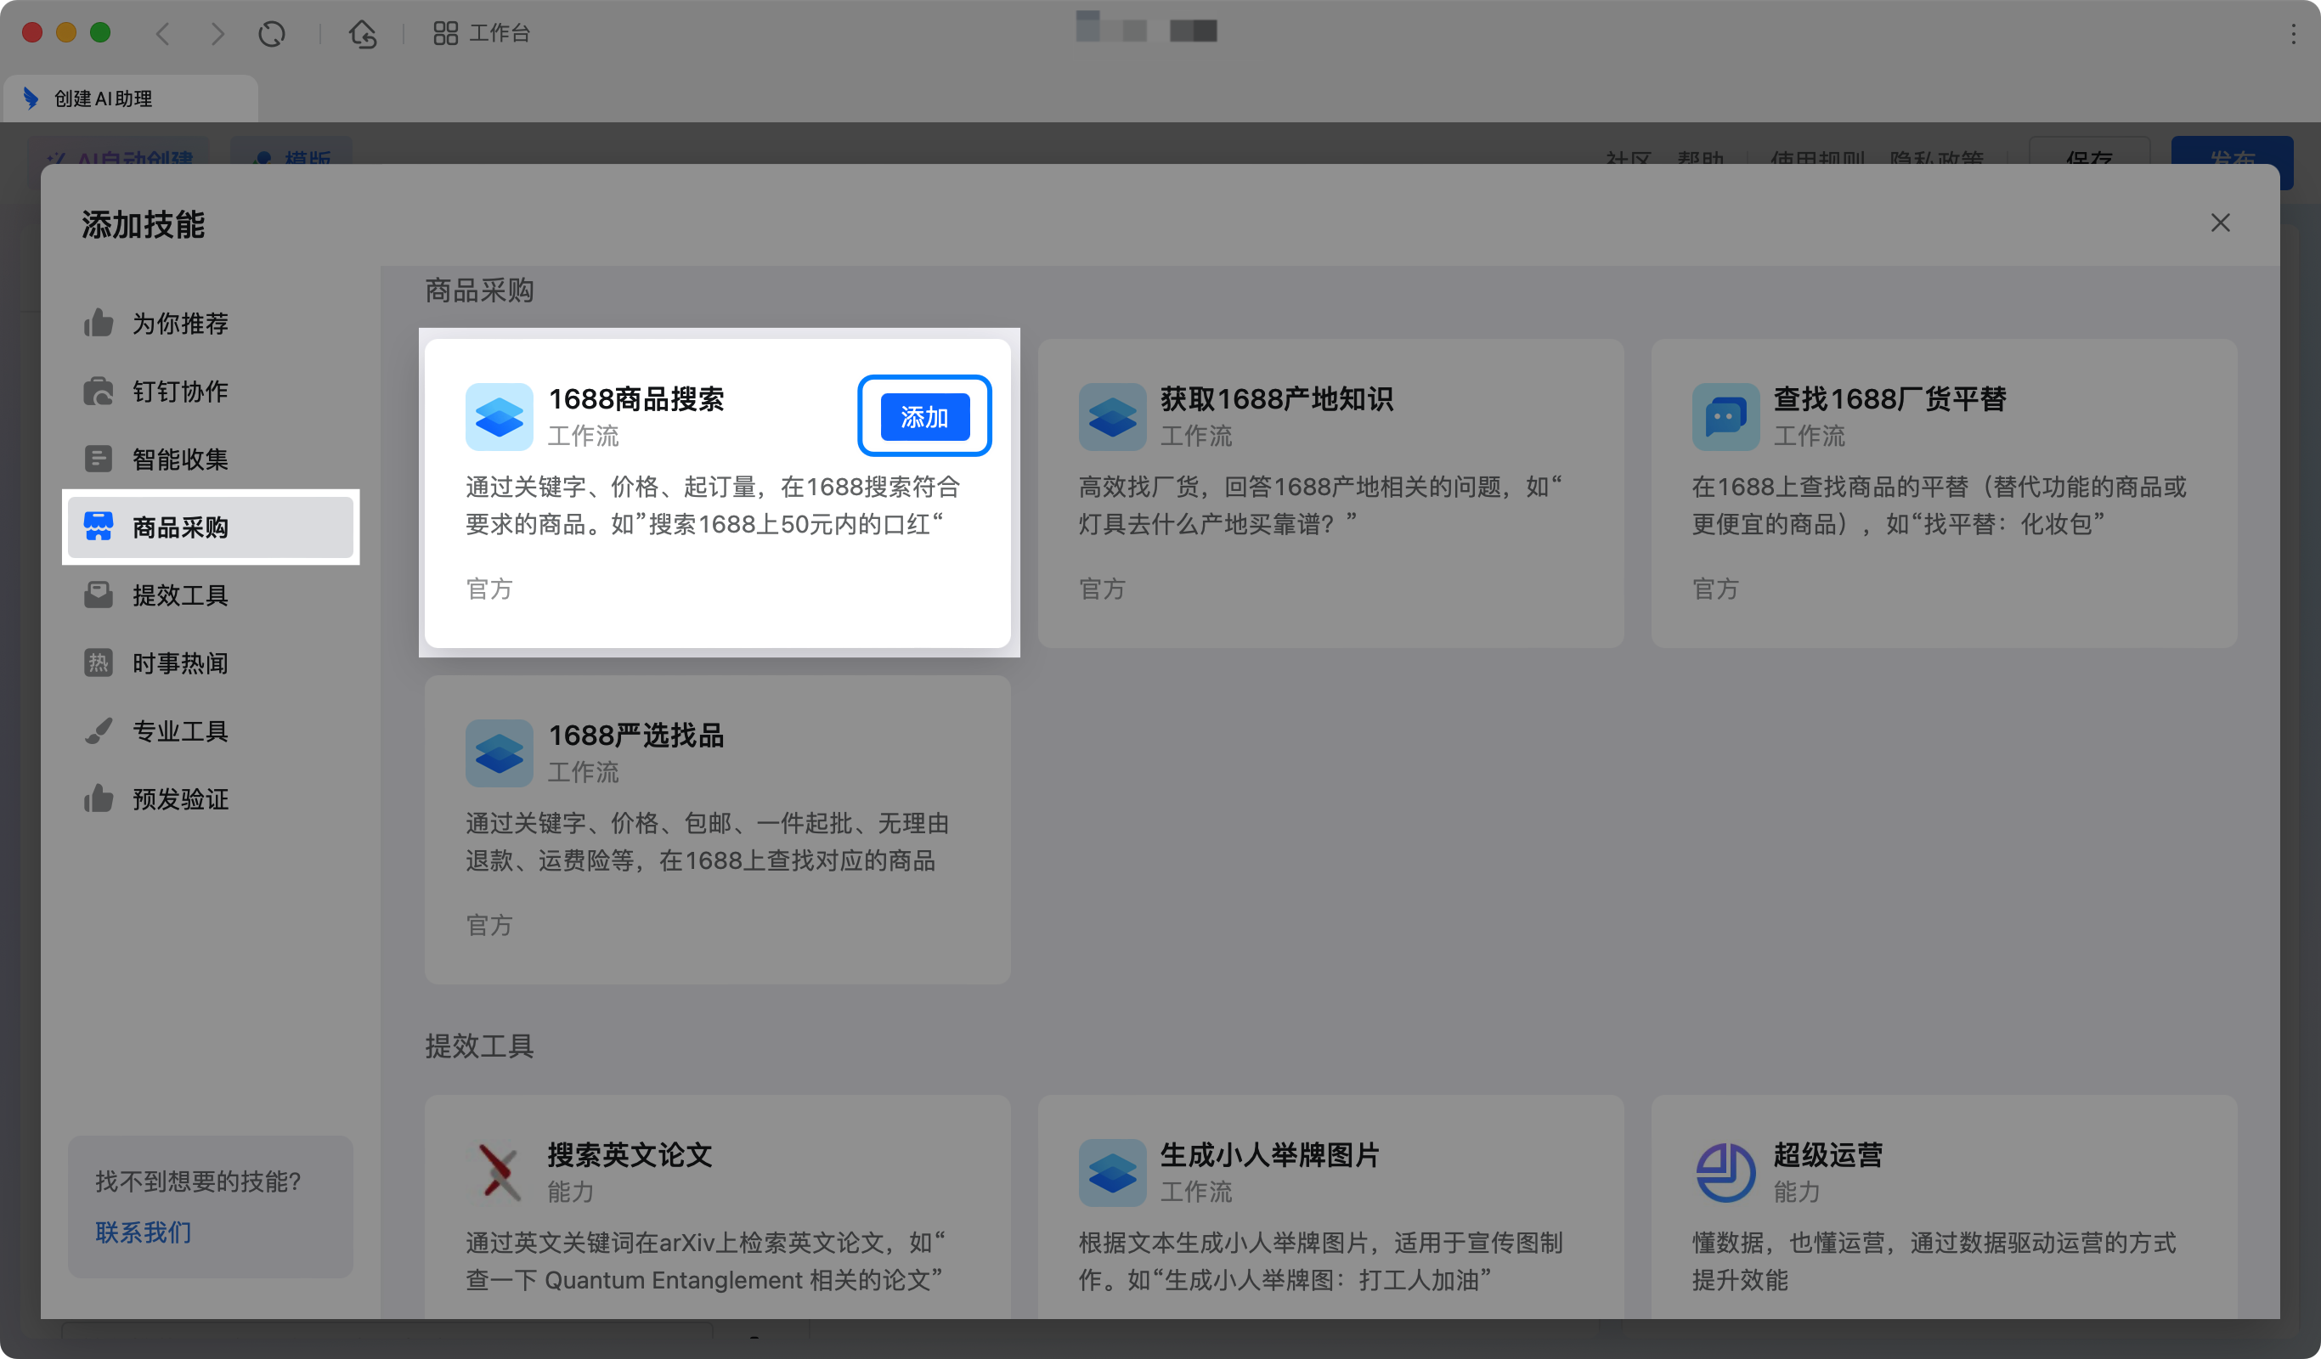Image resolution: width=2321 pixels, height=1359 pixels.
Task: Reload the page with refresh icon
Action: (x=272, y=34)
